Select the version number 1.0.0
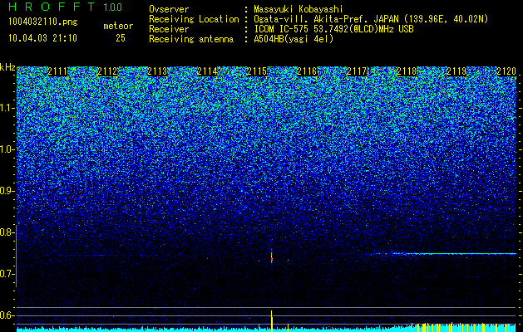 pyautogui.click(x=113, y=7)
